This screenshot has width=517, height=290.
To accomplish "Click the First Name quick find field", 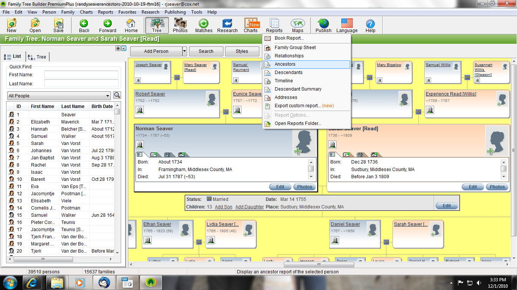I will tap(81, 75).
